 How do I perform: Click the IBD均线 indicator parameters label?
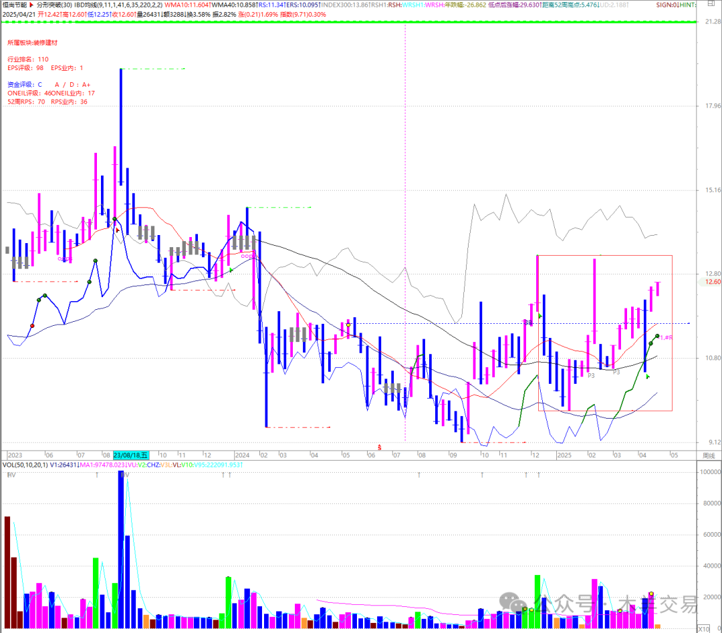[x=118, y=5]
